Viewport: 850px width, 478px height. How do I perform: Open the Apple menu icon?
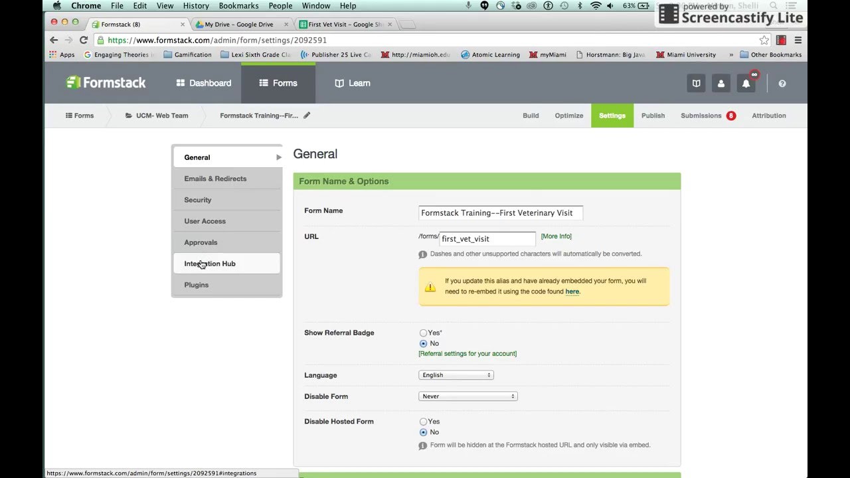pyautogui.click(x=56, y=5)
